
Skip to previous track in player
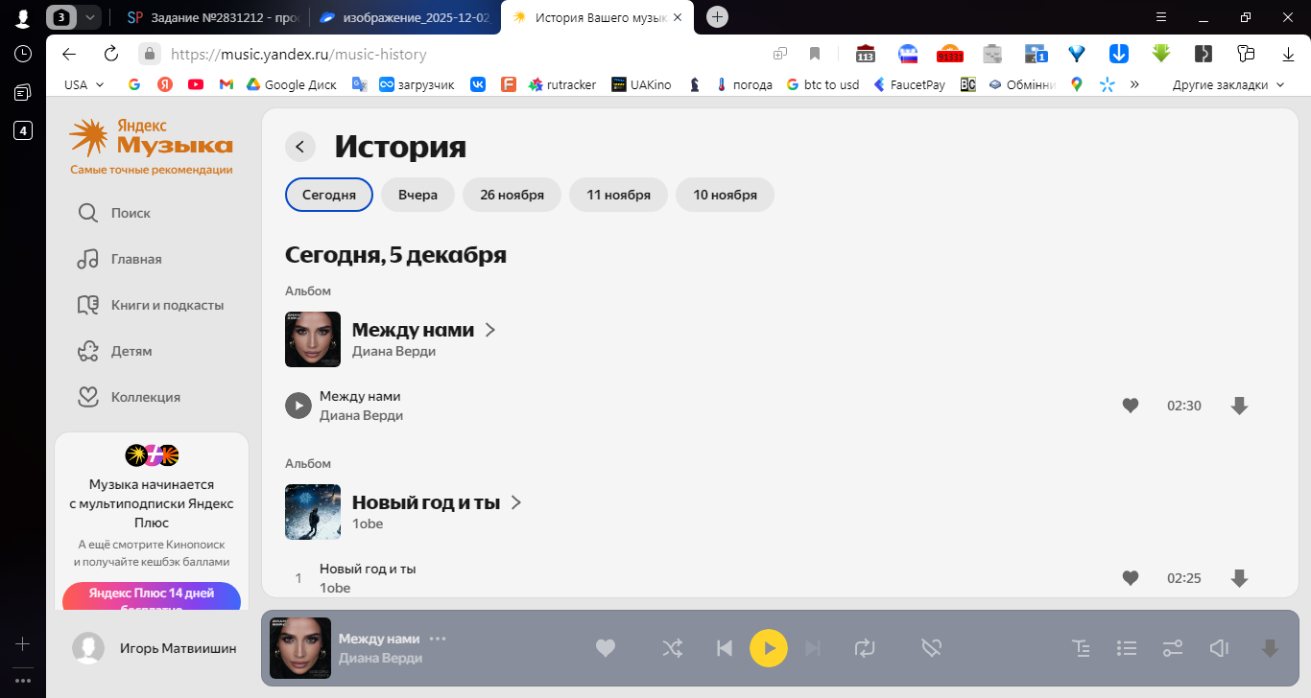725,648
